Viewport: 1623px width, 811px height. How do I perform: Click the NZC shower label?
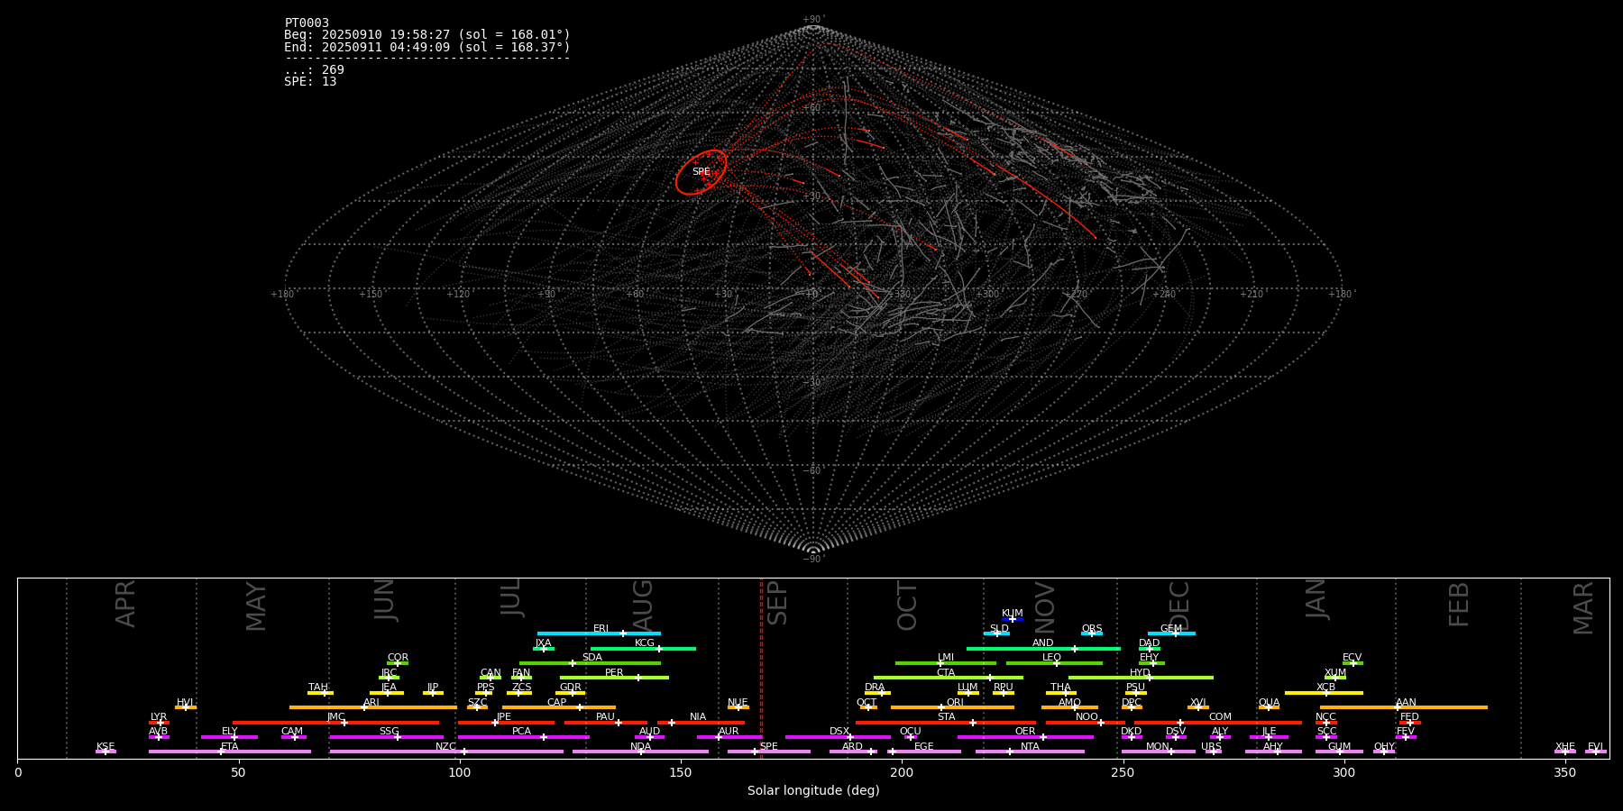click(x=445, y=746)
